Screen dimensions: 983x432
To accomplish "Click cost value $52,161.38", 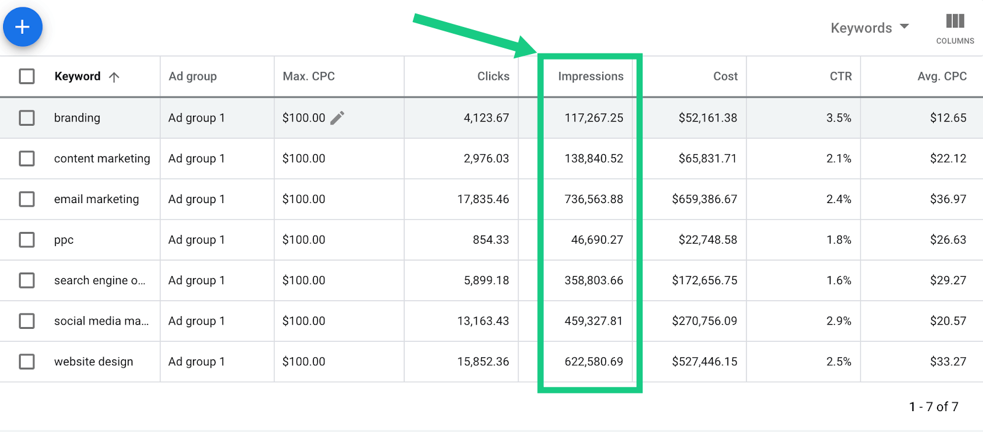I will click(x=708, y=118).
